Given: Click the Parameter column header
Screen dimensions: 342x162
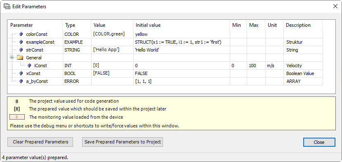Looking at the screenshot, I should point(35,25).
